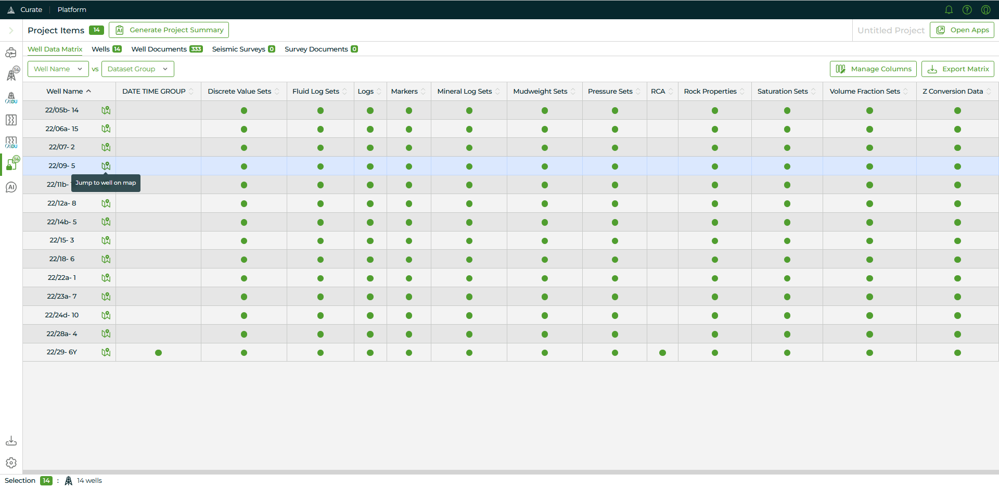Open the settings gear sidebar icon
The height and width of the screenshot is (487, 999).
[x=11, y=463]
